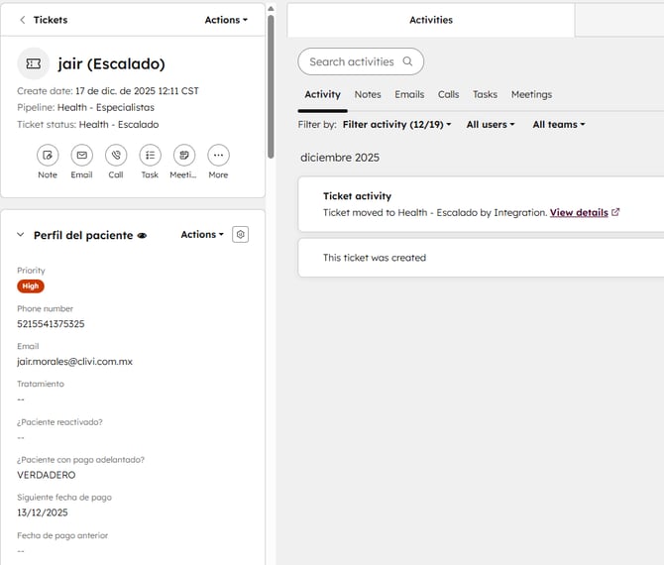Open the All teams filter dropdown
Viewport: 664px width, 565px height.
pyautogui.click(x=558, y=125)
